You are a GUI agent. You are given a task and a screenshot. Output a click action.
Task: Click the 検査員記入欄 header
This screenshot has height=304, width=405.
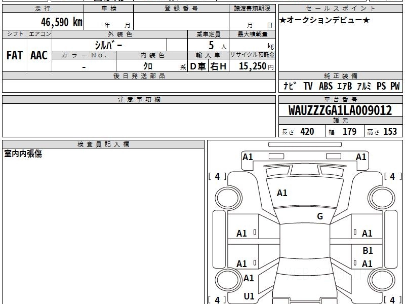point(103,144)
